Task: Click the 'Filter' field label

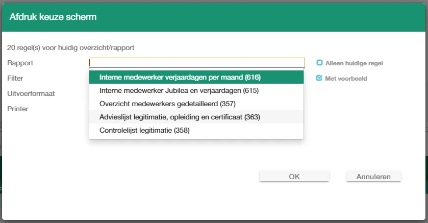Action: click(15, 78)
